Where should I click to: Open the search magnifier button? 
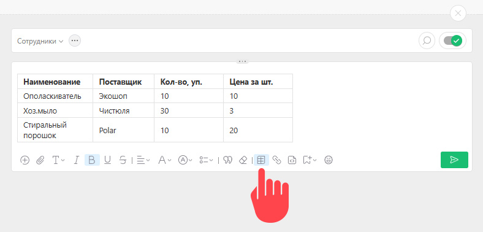[427, 41]
